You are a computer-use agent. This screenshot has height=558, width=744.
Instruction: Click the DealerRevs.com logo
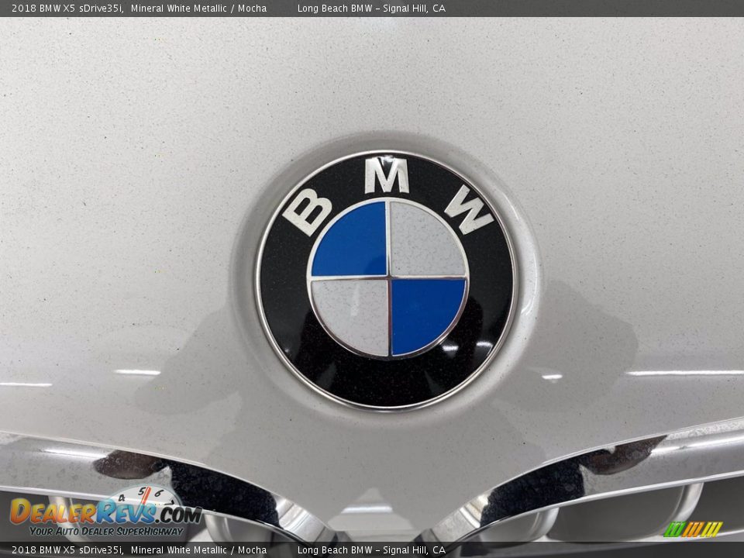click(x=106, y=512)
